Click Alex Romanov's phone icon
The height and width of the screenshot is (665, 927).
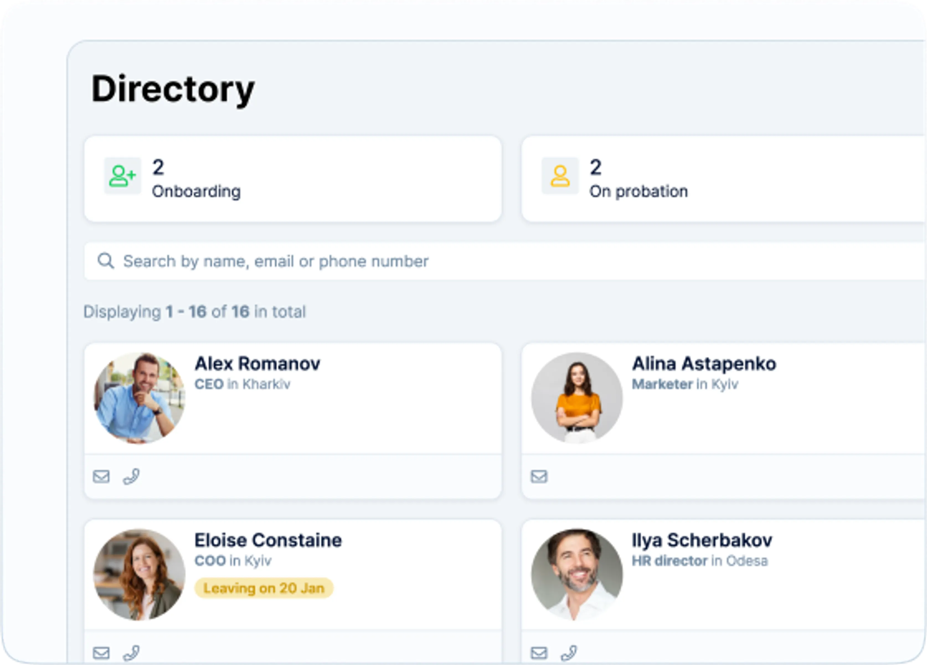click(131, 476)
